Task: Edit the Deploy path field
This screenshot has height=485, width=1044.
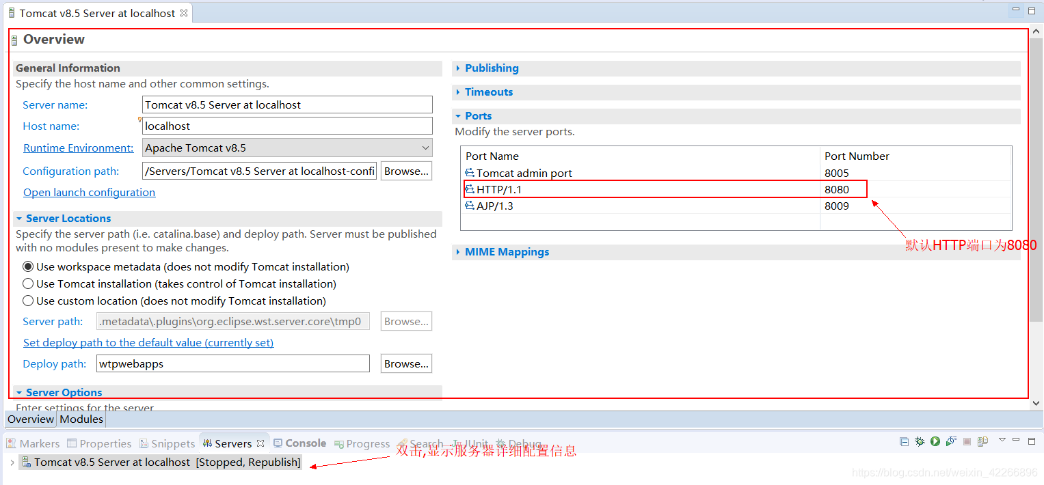Action: 233,363
